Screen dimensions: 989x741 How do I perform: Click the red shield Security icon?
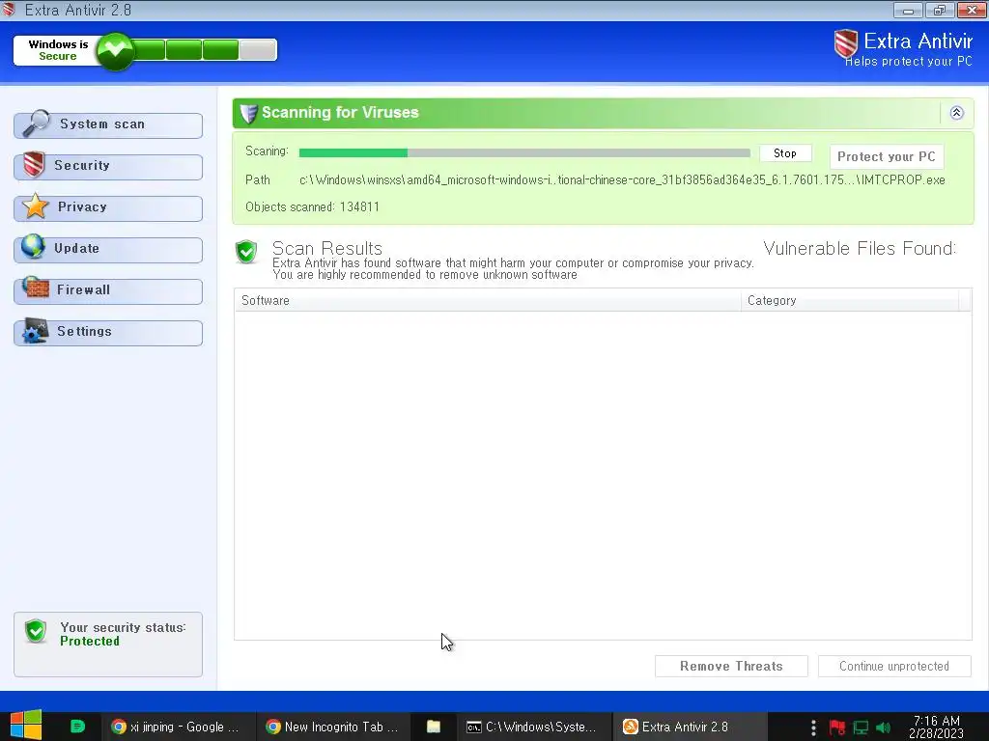tap(34, 165)
